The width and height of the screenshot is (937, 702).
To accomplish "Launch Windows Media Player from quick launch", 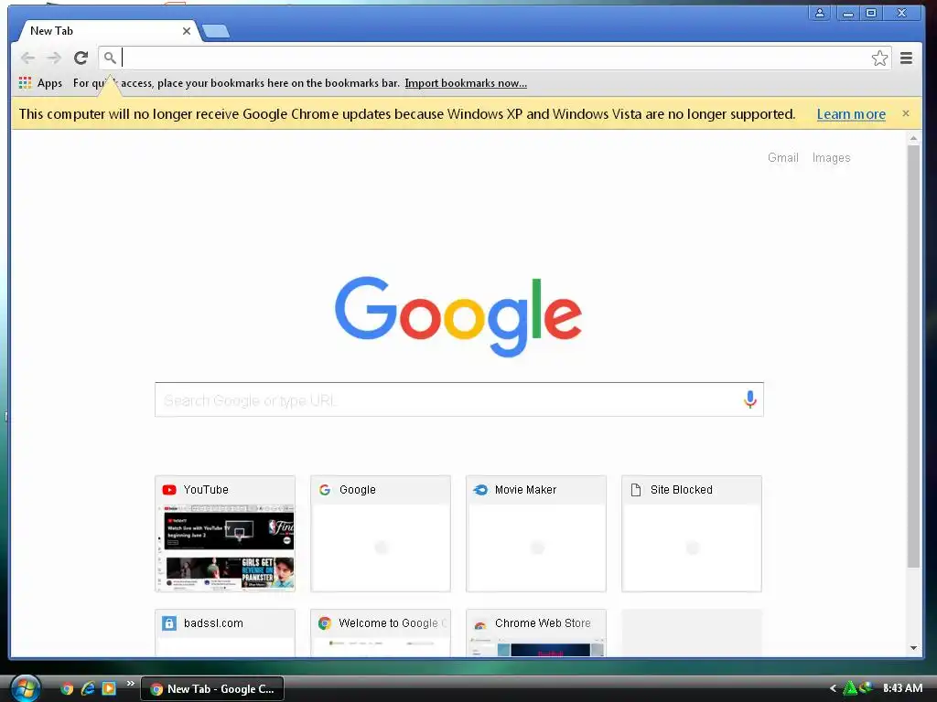I will [109, 689].
